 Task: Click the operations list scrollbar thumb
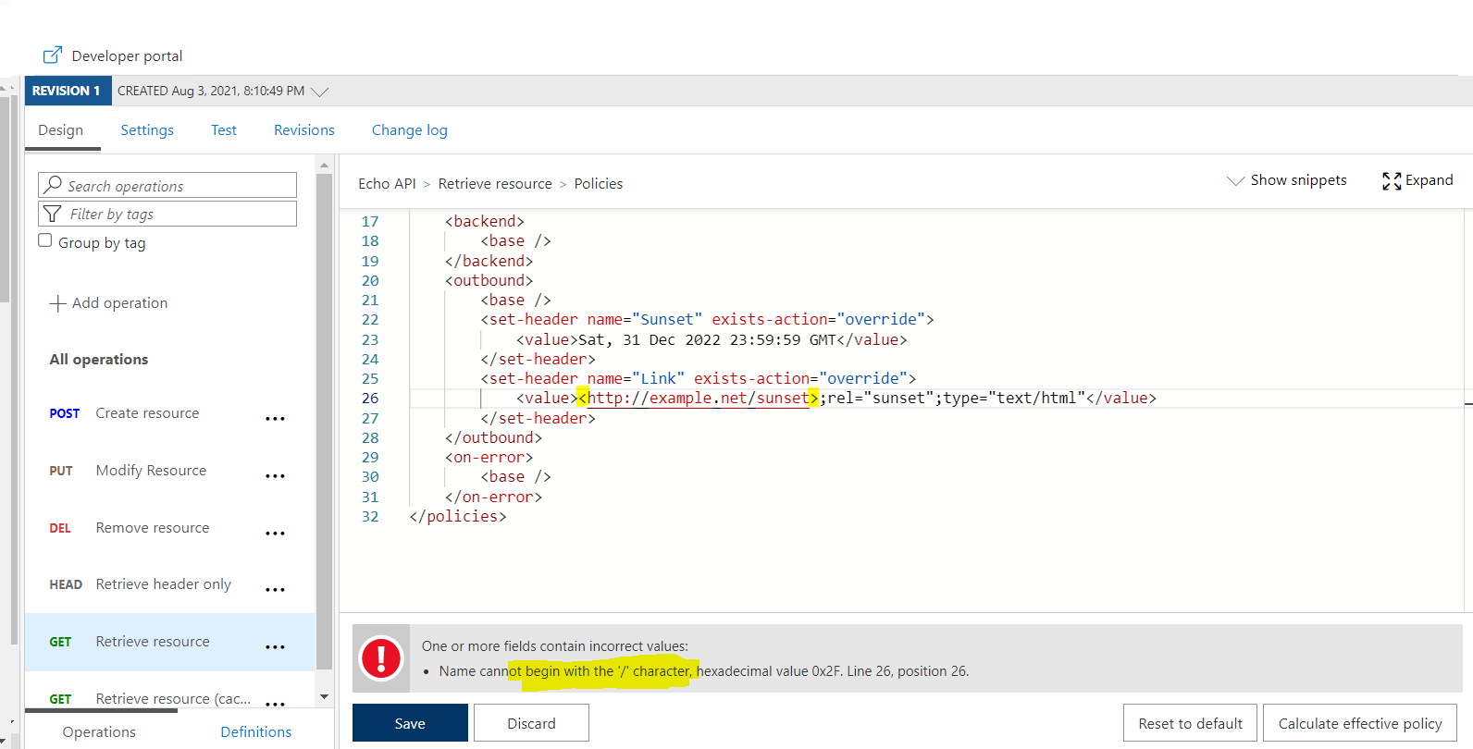[324, 421]
